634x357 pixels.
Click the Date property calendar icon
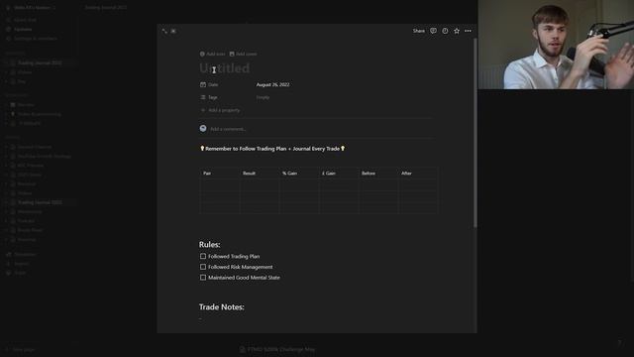pyautogui.click(x=203, y=84)
